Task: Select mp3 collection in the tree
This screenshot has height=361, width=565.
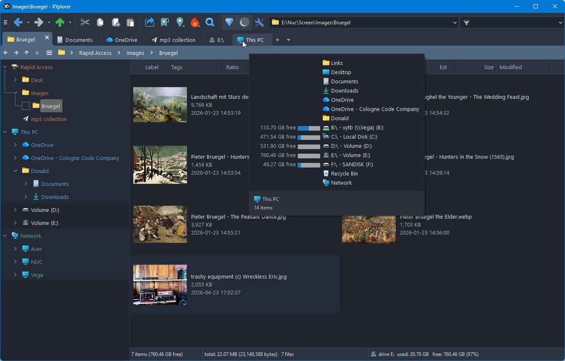Action: click(44, 119)
